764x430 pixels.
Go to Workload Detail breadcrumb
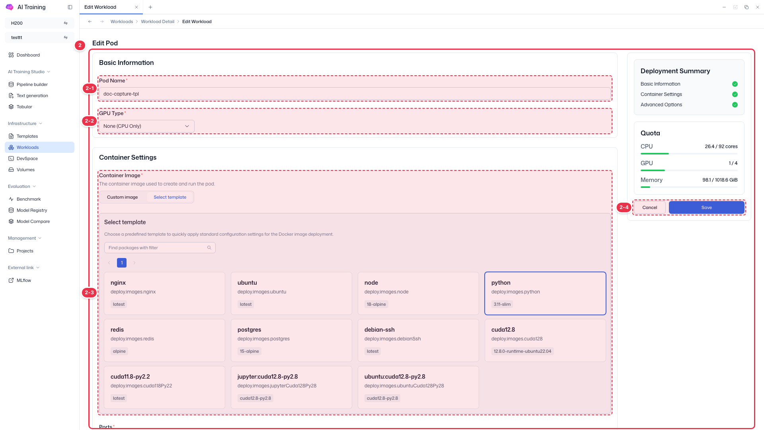coord(158,21)
